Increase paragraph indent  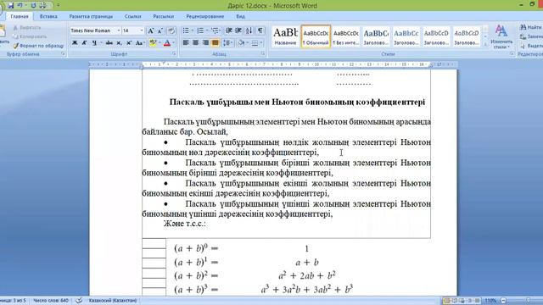(x=238, y=30)
